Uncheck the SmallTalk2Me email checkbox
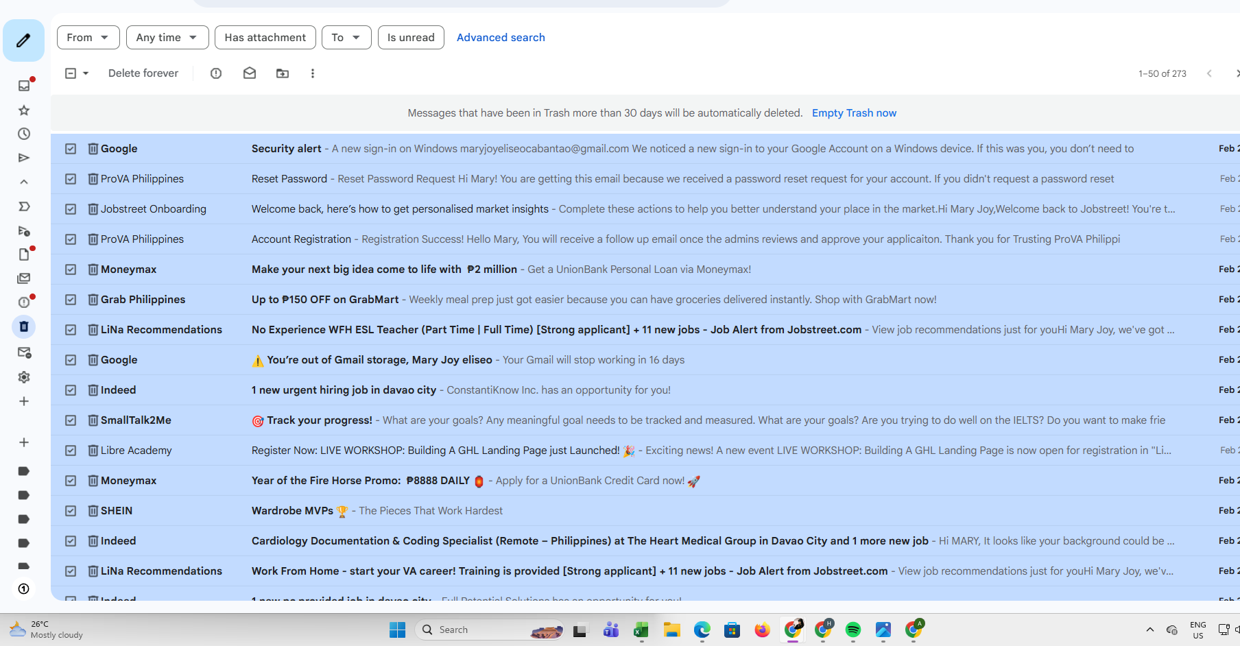The height and width of the screenshot is (646, 1240). (x=71, y=420)
